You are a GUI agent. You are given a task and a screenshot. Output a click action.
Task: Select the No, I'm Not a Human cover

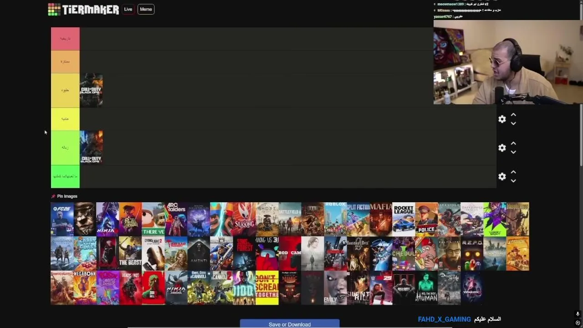coord(426,287)
